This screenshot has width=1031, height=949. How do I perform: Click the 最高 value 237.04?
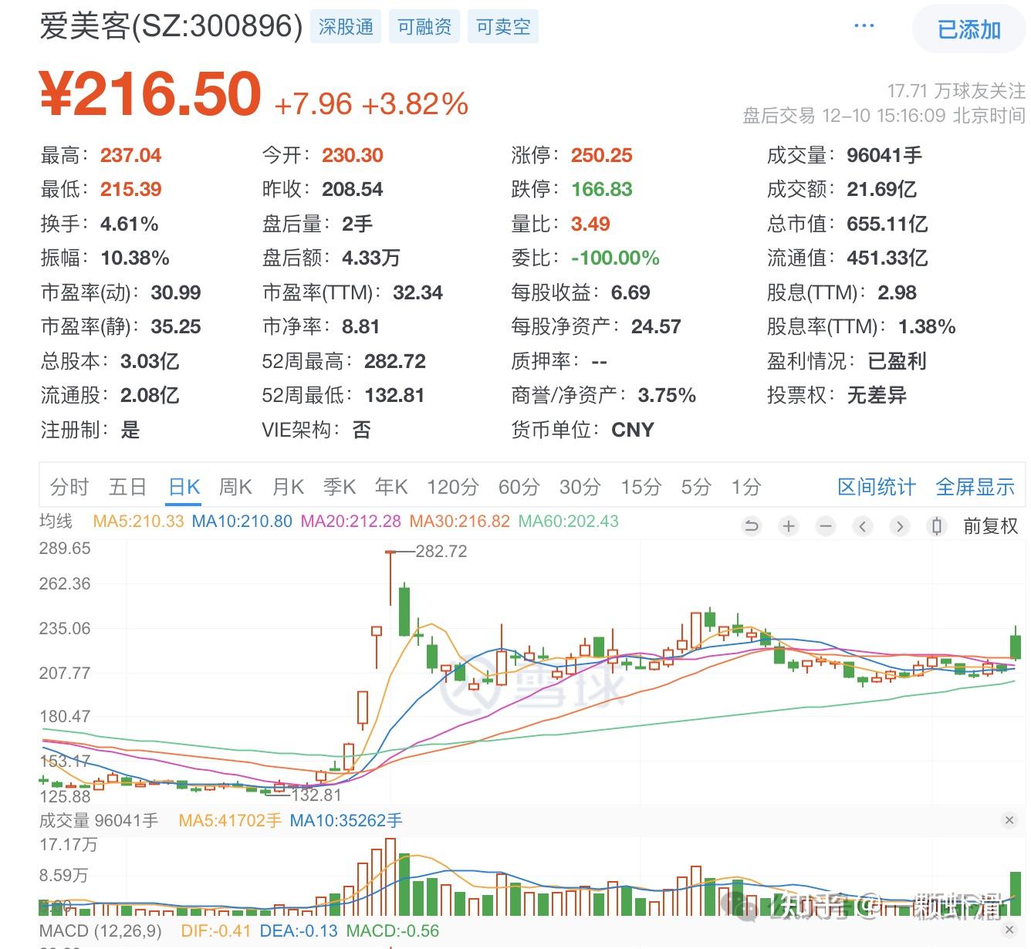(130, 155)
